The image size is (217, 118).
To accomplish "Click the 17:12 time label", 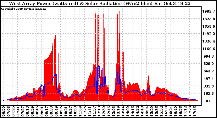I will tap(185, 111).
